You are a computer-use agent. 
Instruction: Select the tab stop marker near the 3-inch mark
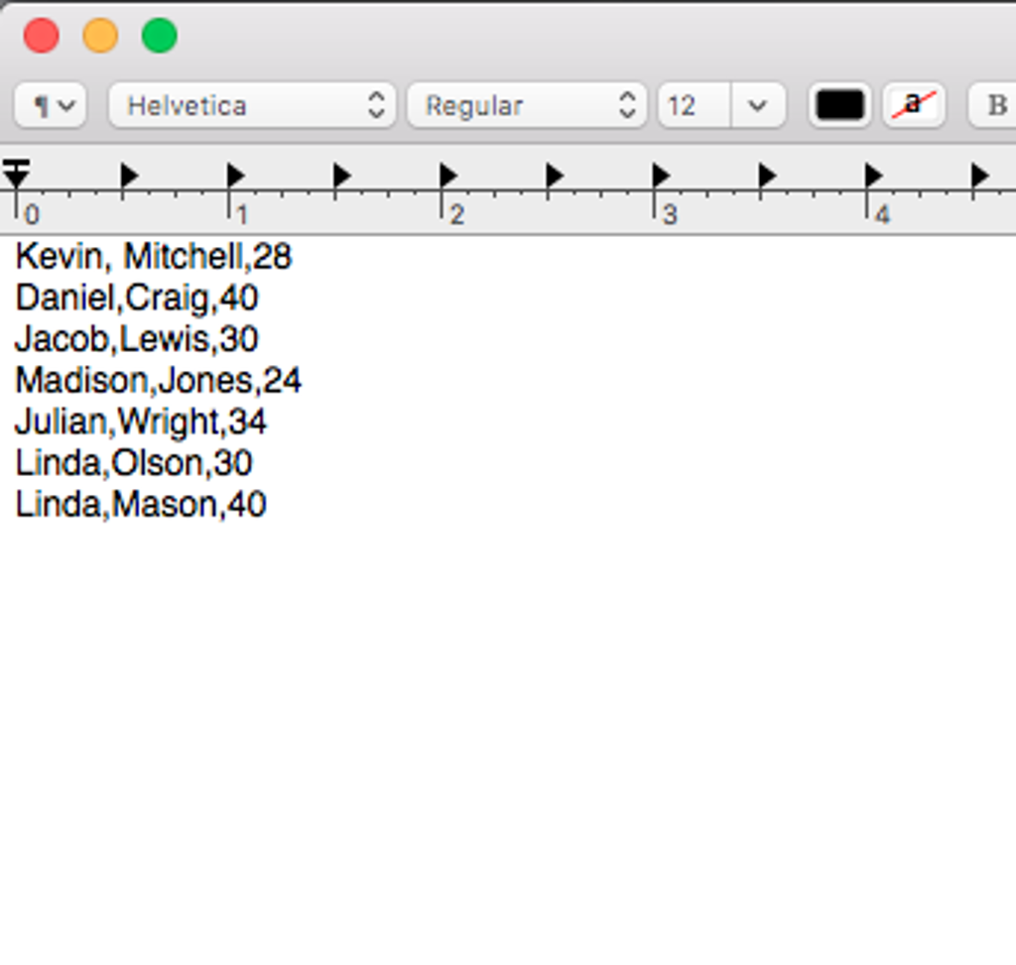[660, 175]
